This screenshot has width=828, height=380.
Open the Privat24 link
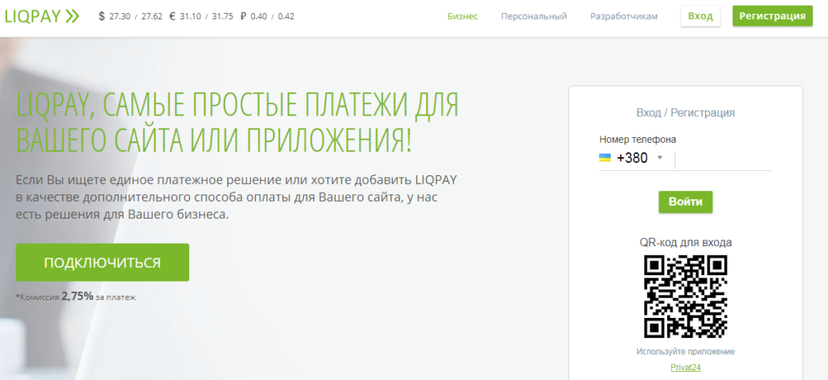click(x=685, y=368)
